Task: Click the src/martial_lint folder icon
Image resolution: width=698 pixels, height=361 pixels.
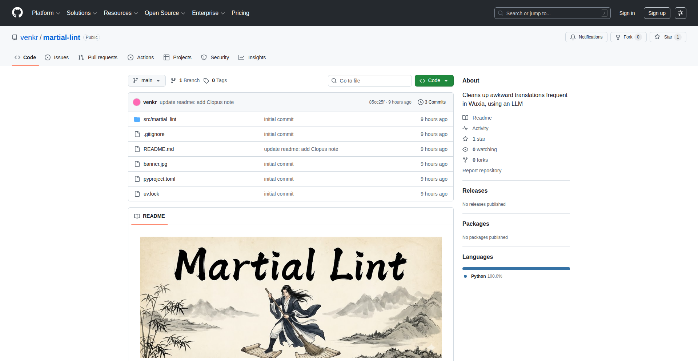Action: pos(137,119)
